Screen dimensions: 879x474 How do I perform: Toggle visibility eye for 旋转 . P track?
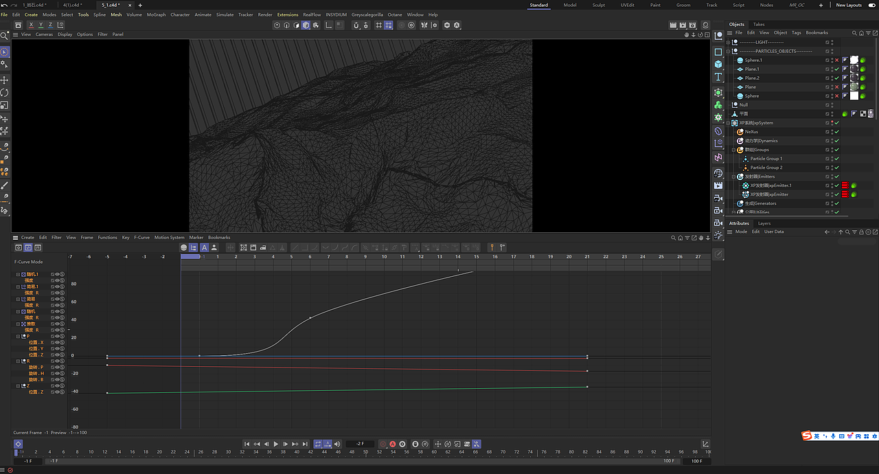tap(57, 367)
